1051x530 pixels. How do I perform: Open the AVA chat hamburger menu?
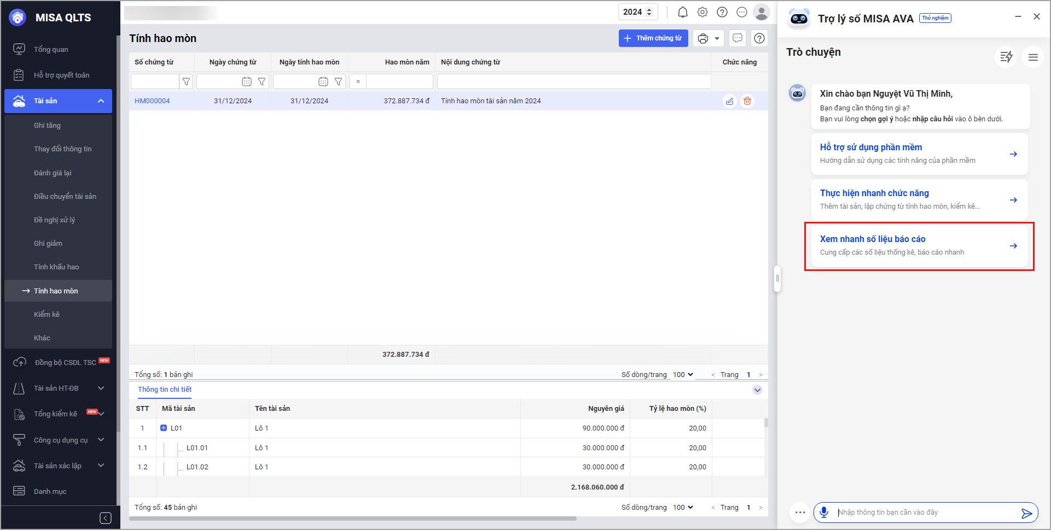click(1033, 57)
